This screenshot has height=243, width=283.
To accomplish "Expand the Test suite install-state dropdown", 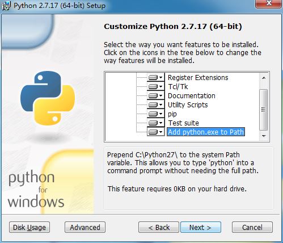I will (x=155, y=123).
